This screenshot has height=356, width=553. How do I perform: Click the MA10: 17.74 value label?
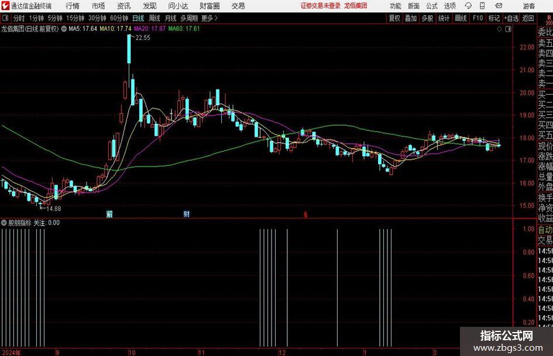(x=115, y=29)
